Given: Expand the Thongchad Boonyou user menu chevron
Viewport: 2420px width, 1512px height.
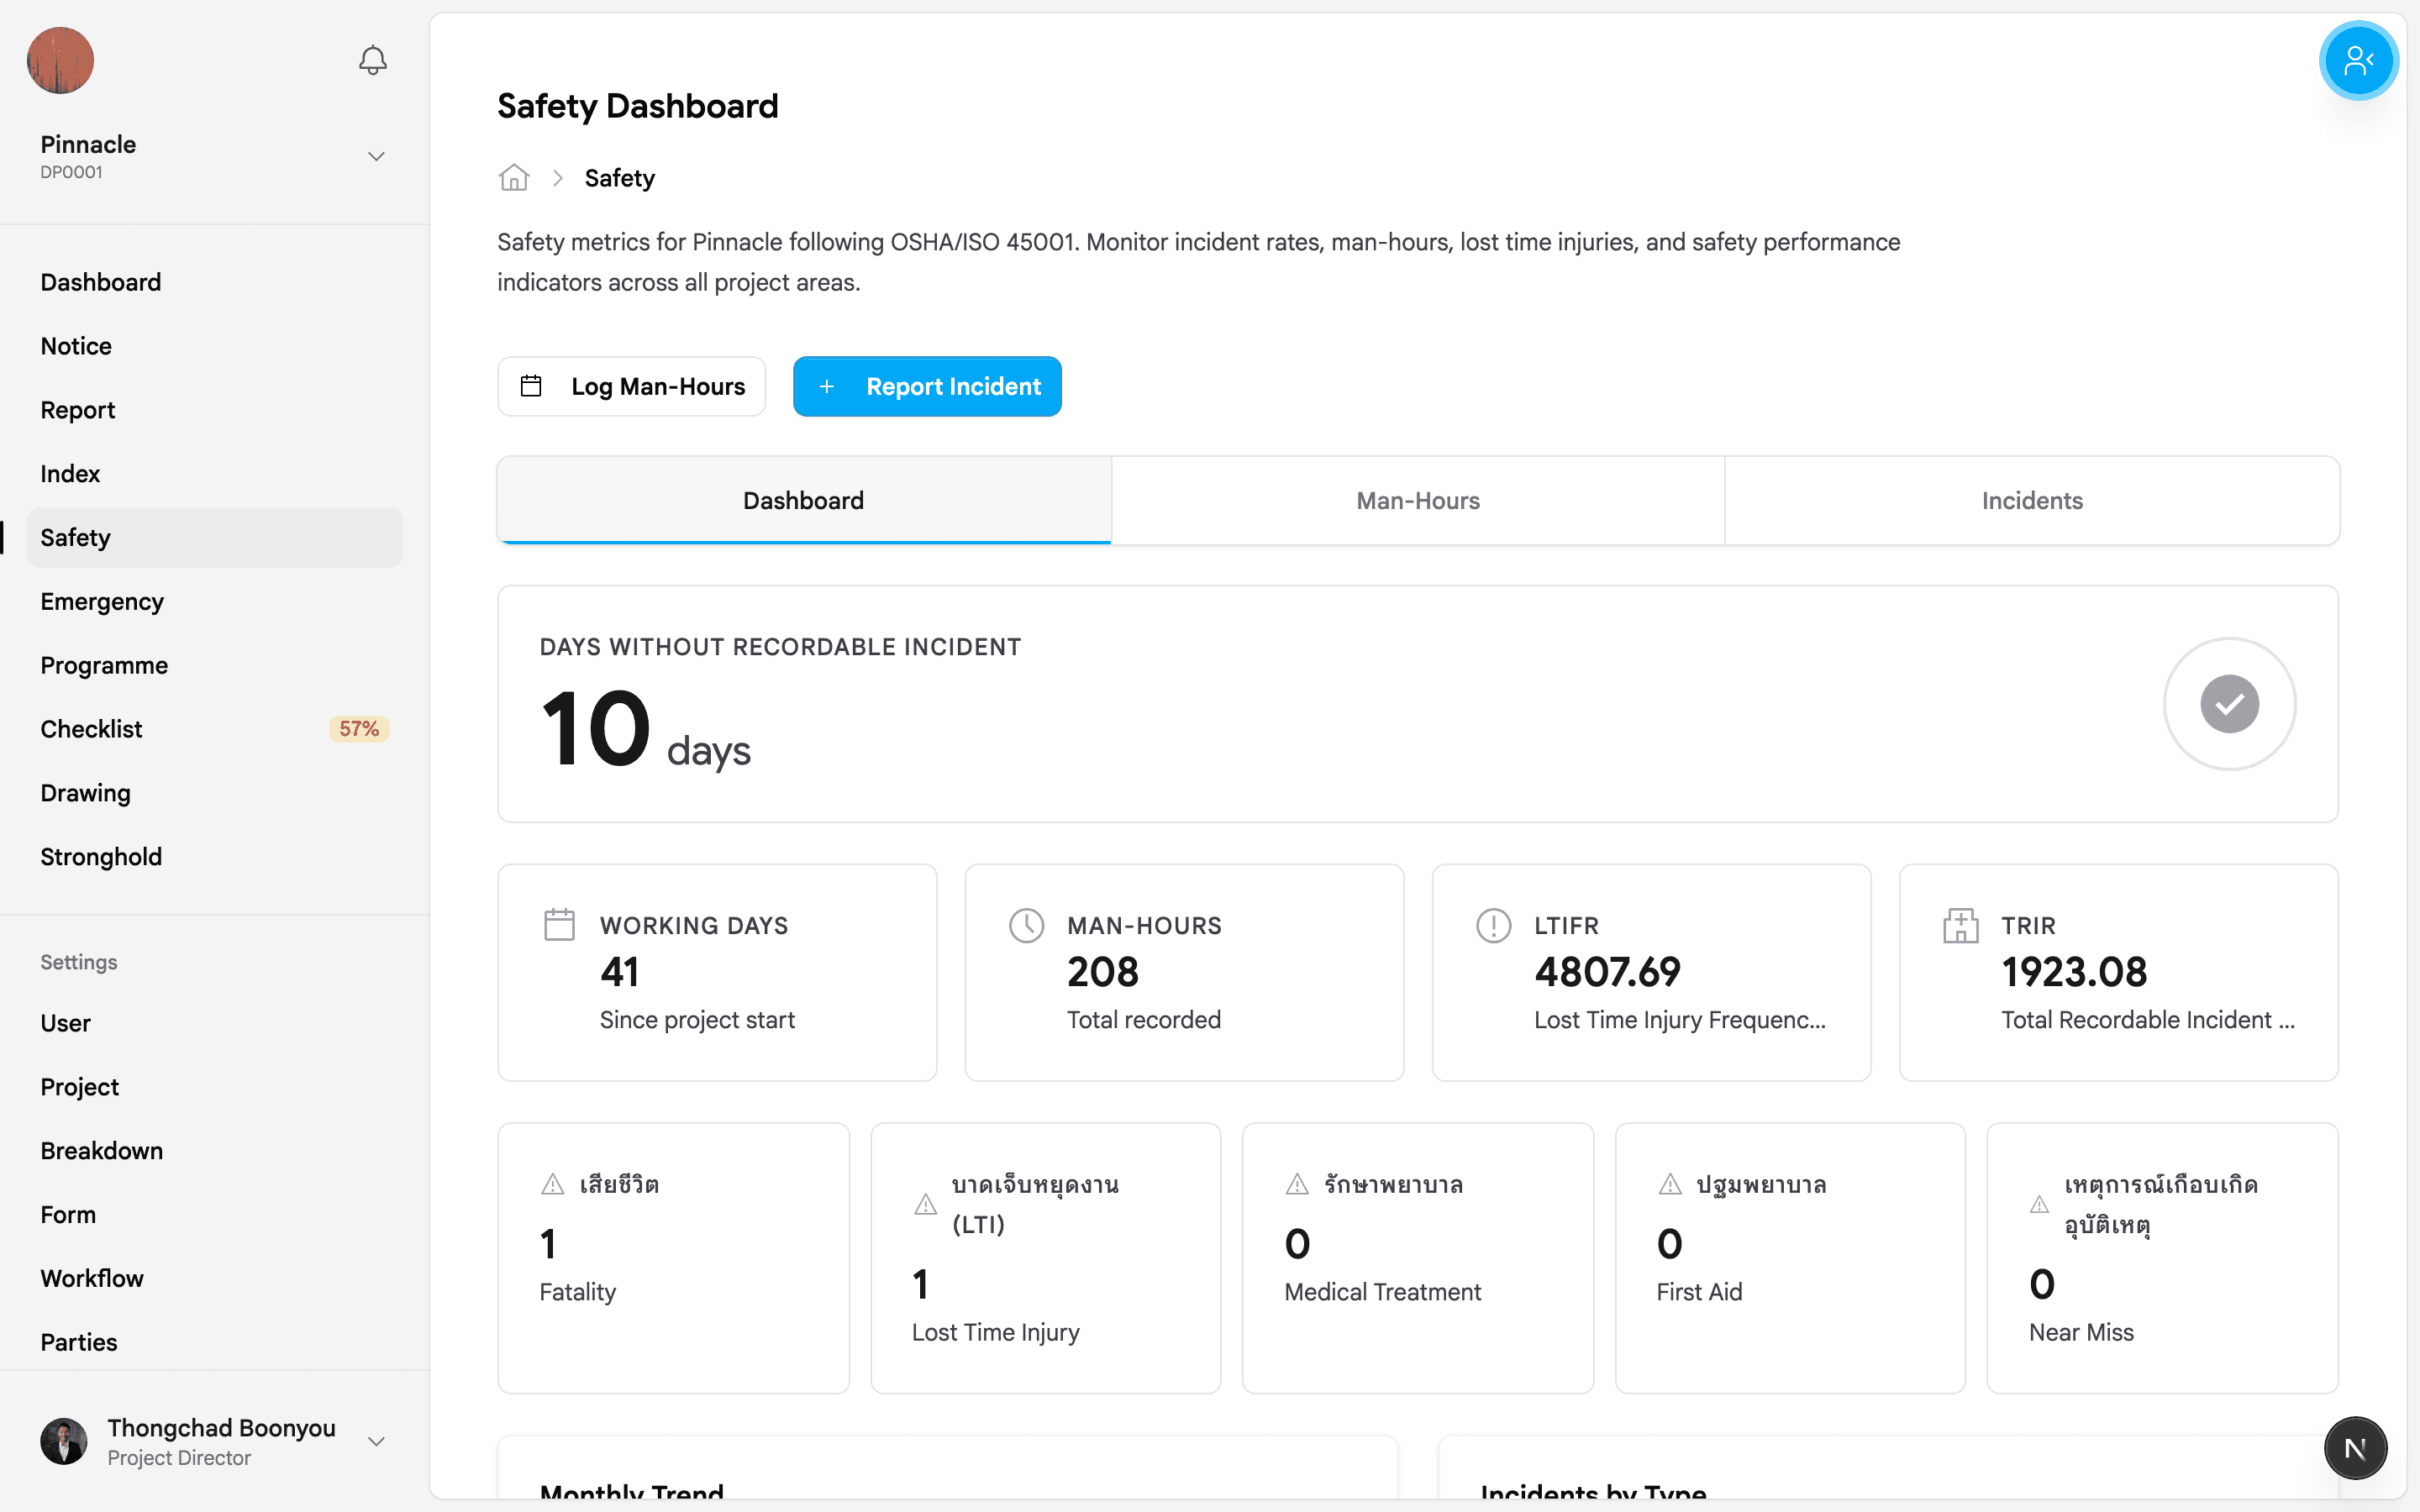Looking at the screenshot, I should (376, 1441).
